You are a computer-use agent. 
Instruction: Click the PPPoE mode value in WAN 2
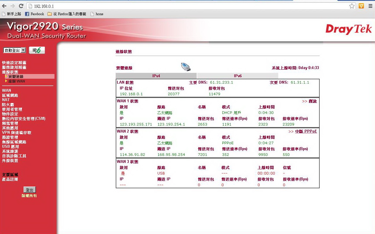pyautogui.click(x=228, y=143)
